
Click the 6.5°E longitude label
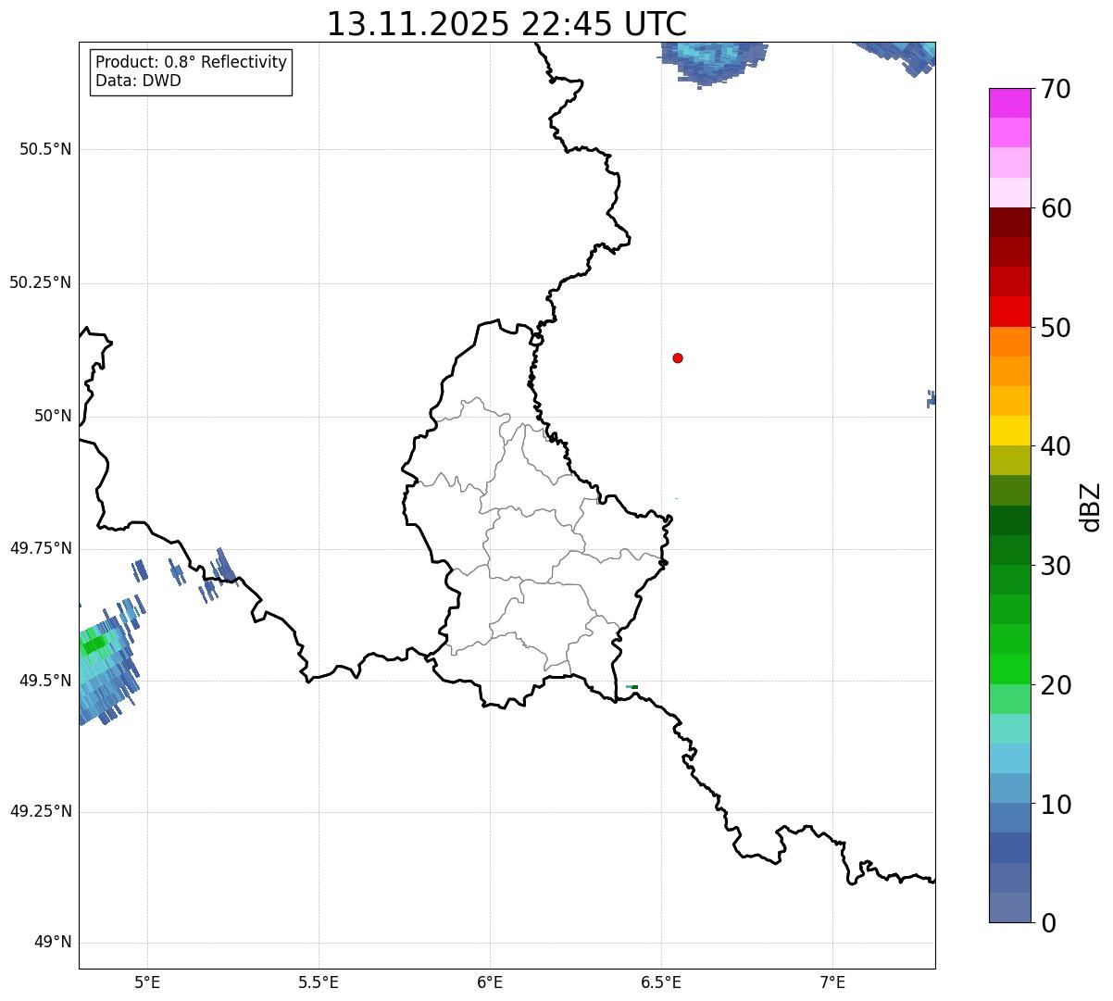(x=661, y=982)
